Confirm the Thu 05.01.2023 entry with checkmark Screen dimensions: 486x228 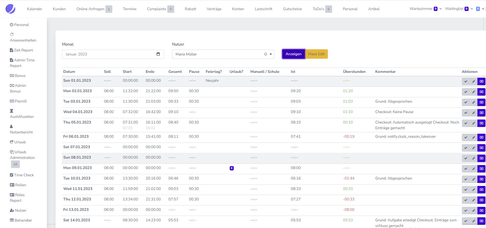[x=466, y=123]
